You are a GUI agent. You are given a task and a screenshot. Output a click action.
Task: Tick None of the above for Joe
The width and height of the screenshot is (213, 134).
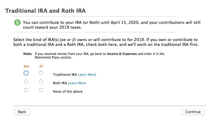(x=26, y=90)
